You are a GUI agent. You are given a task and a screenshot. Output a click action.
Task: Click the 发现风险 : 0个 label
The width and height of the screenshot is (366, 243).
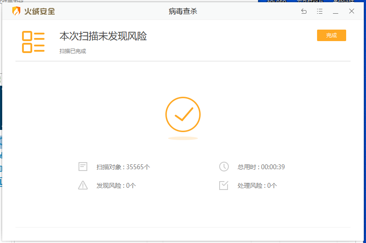tap(116, 186)
